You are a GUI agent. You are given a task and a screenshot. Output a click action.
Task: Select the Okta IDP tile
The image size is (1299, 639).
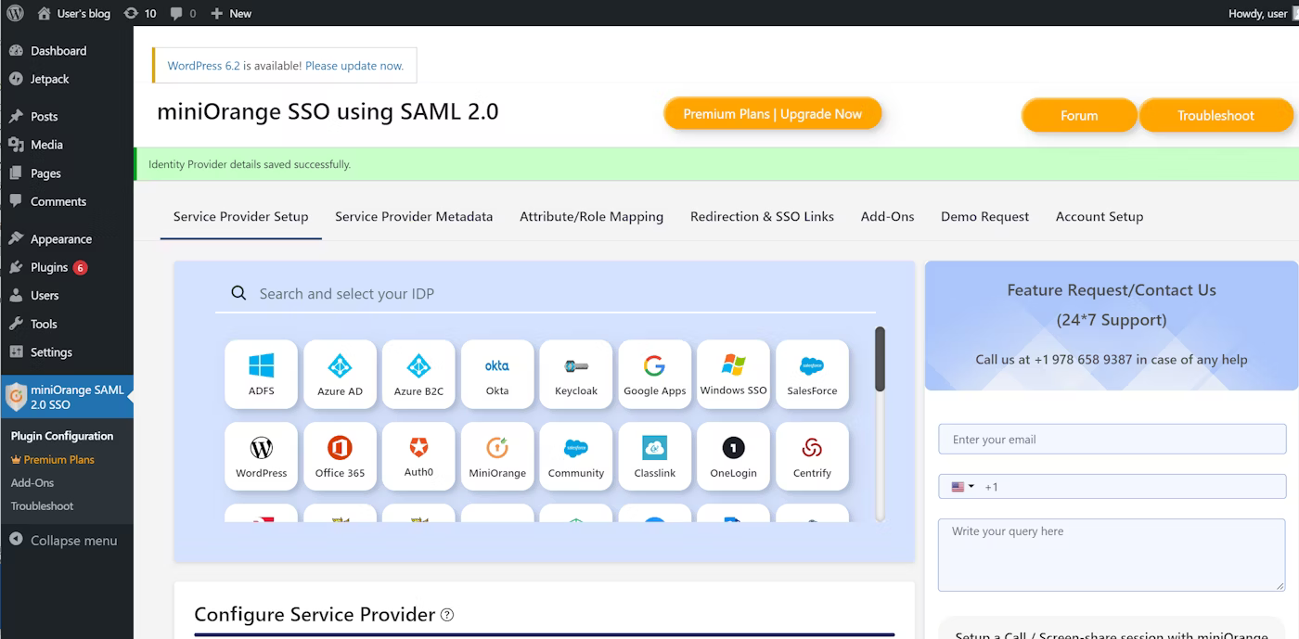point(497,374)
